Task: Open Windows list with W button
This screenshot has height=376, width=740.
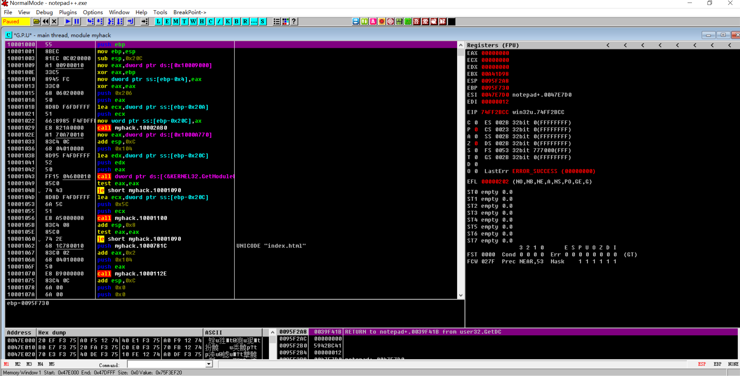Action: [193, 21]
